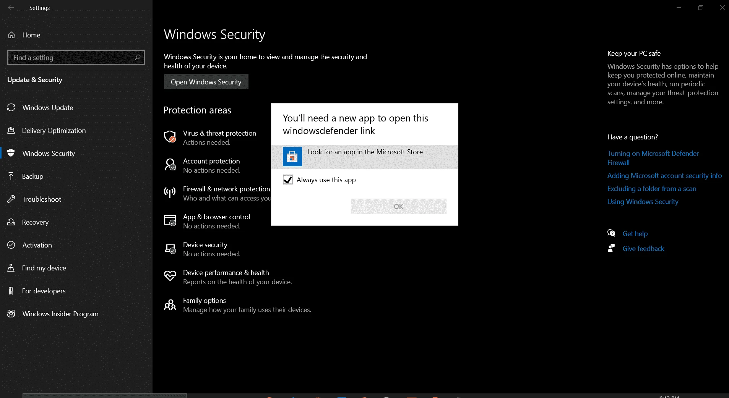Click the App & browser control icon

[x=170, y=220]
